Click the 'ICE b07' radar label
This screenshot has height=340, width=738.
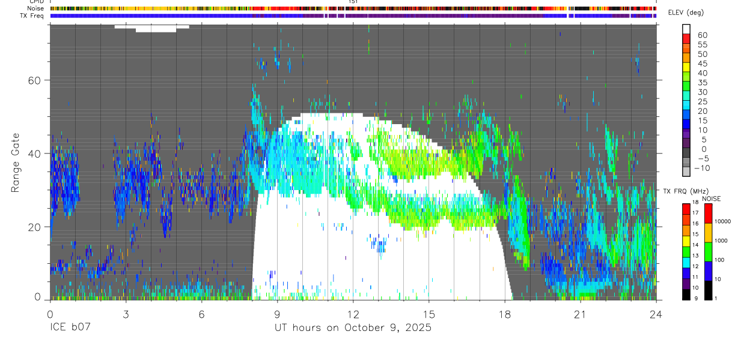pyautogui.click(x=69, y=328)
